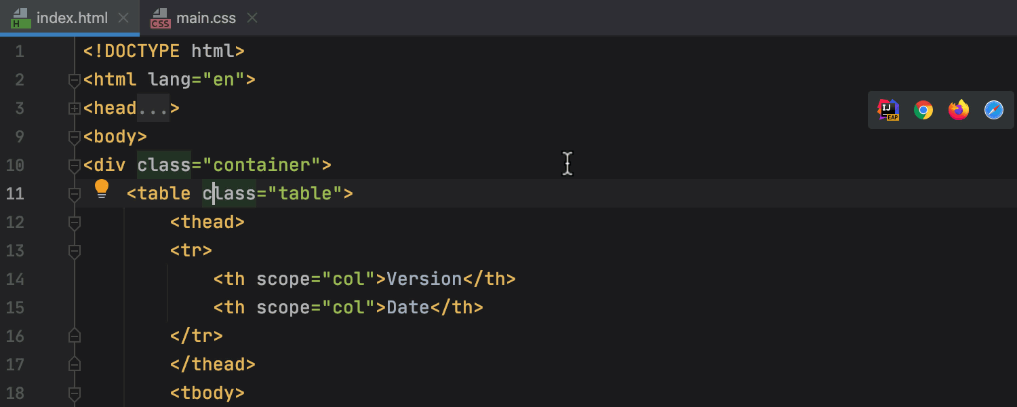Preview index.html in Safari

pyautogui.click(x=993, y=109)
